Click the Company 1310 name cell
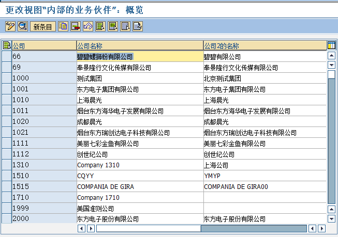338x237 pixels. [x=140, y=165]
